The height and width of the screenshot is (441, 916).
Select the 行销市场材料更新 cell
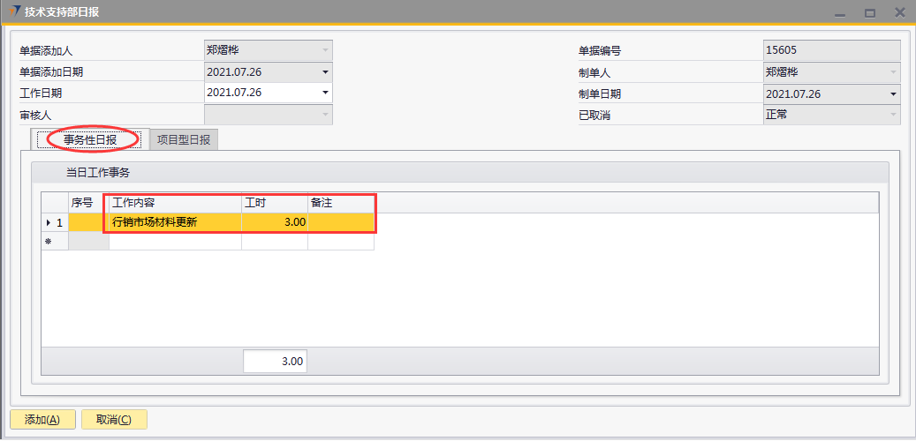175,222
